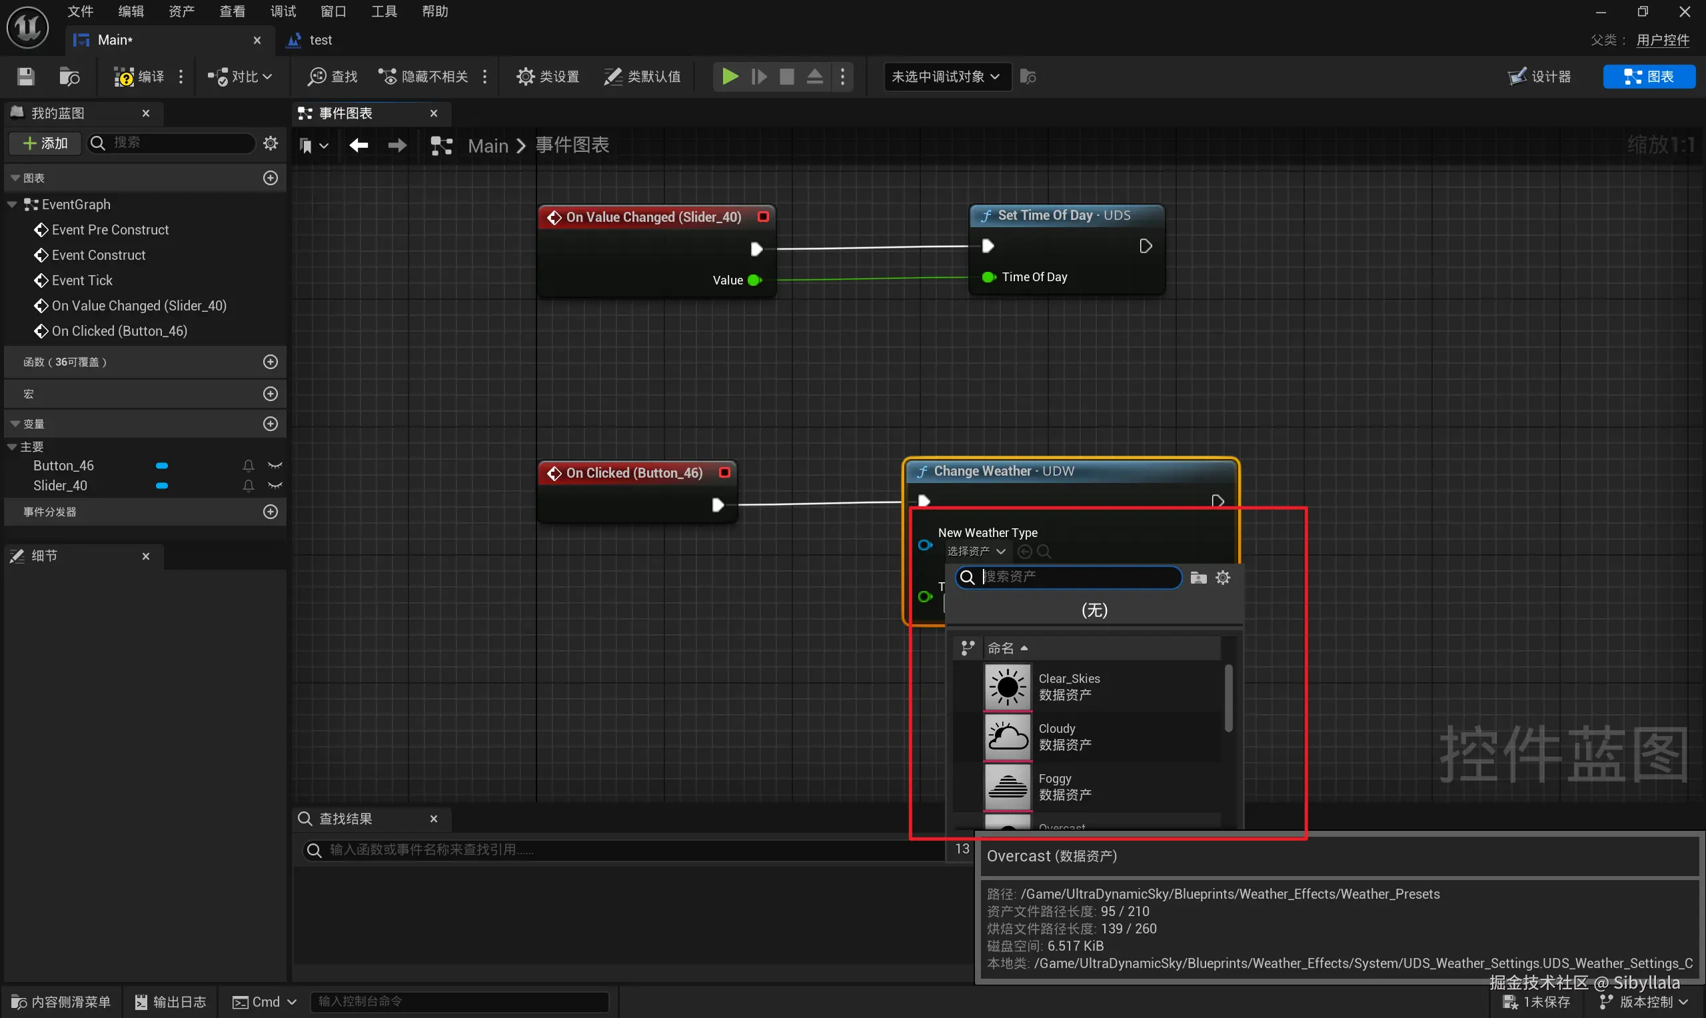
Task: Click the Find (查找) toolbar icon
Action: click(333, 77)
